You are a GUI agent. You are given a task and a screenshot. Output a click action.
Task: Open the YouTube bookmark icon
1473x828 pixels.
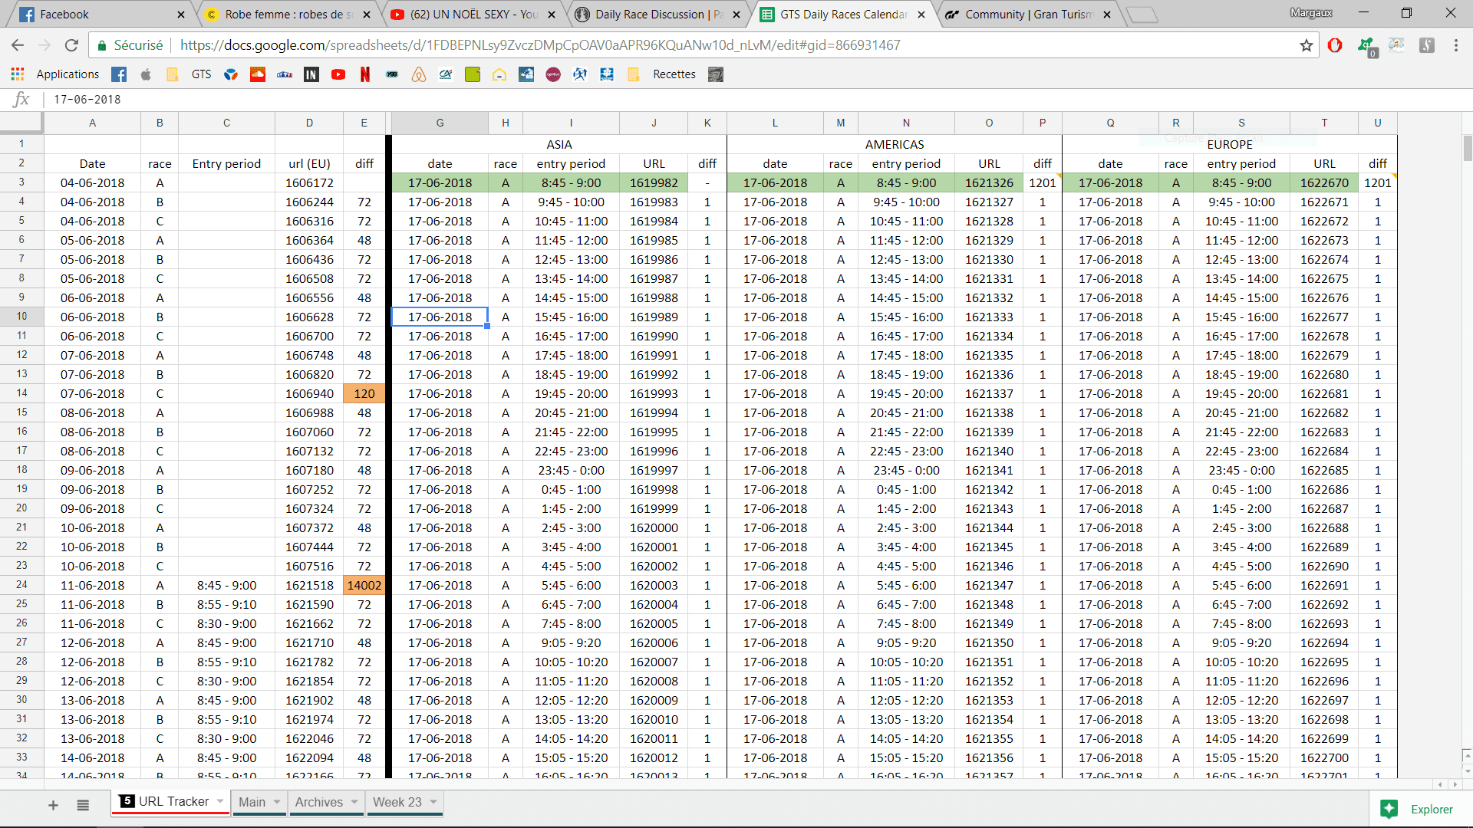(x=338, y=74)
